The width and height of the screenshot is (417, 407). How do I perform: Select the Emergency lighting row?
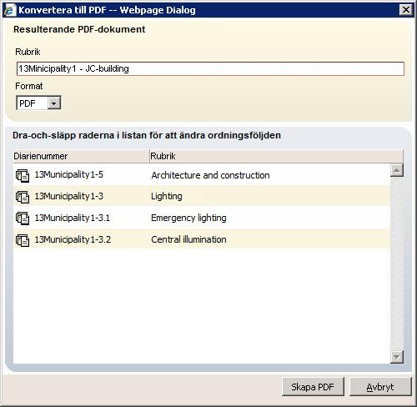[x=202, y=218]
